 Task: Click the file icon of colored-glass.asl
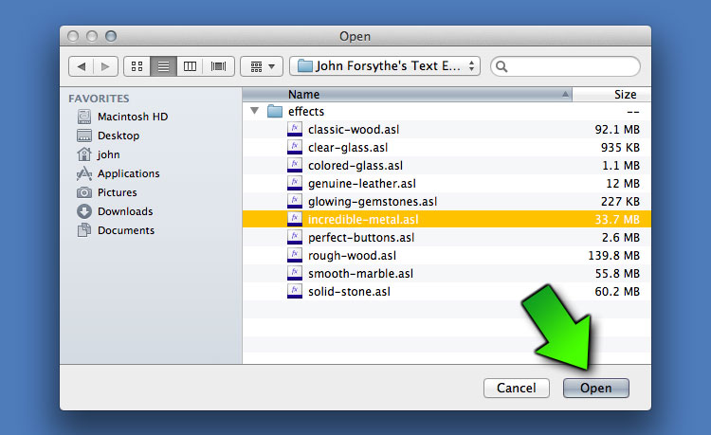coord(295,166)
